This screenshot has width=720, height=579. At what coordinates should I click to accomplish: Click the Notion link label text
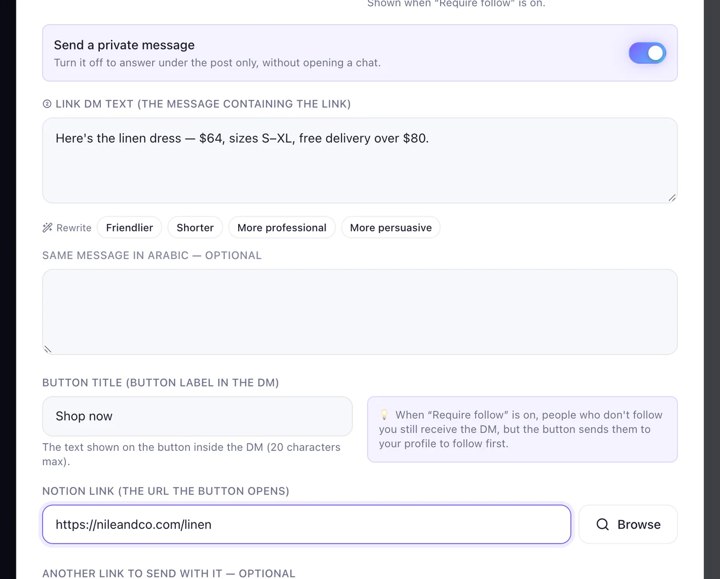(x=166, y=491)
